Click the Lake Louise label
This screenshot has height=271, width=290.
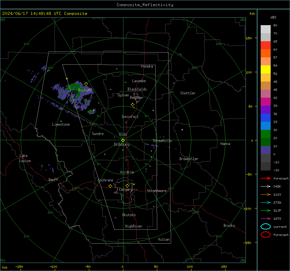25,158
